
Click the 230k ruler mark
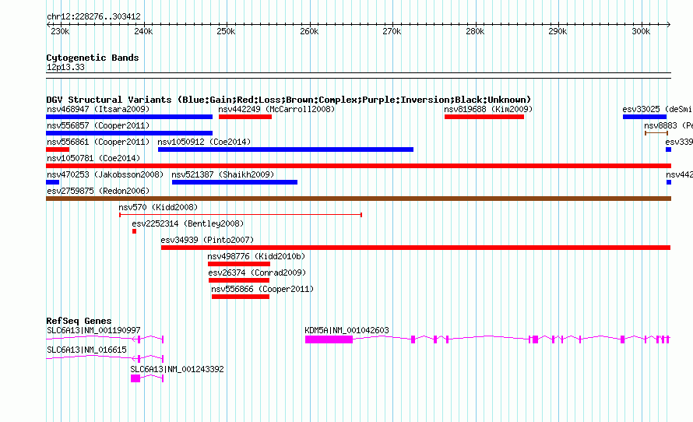pyautogui.click(x=60, y=31)
